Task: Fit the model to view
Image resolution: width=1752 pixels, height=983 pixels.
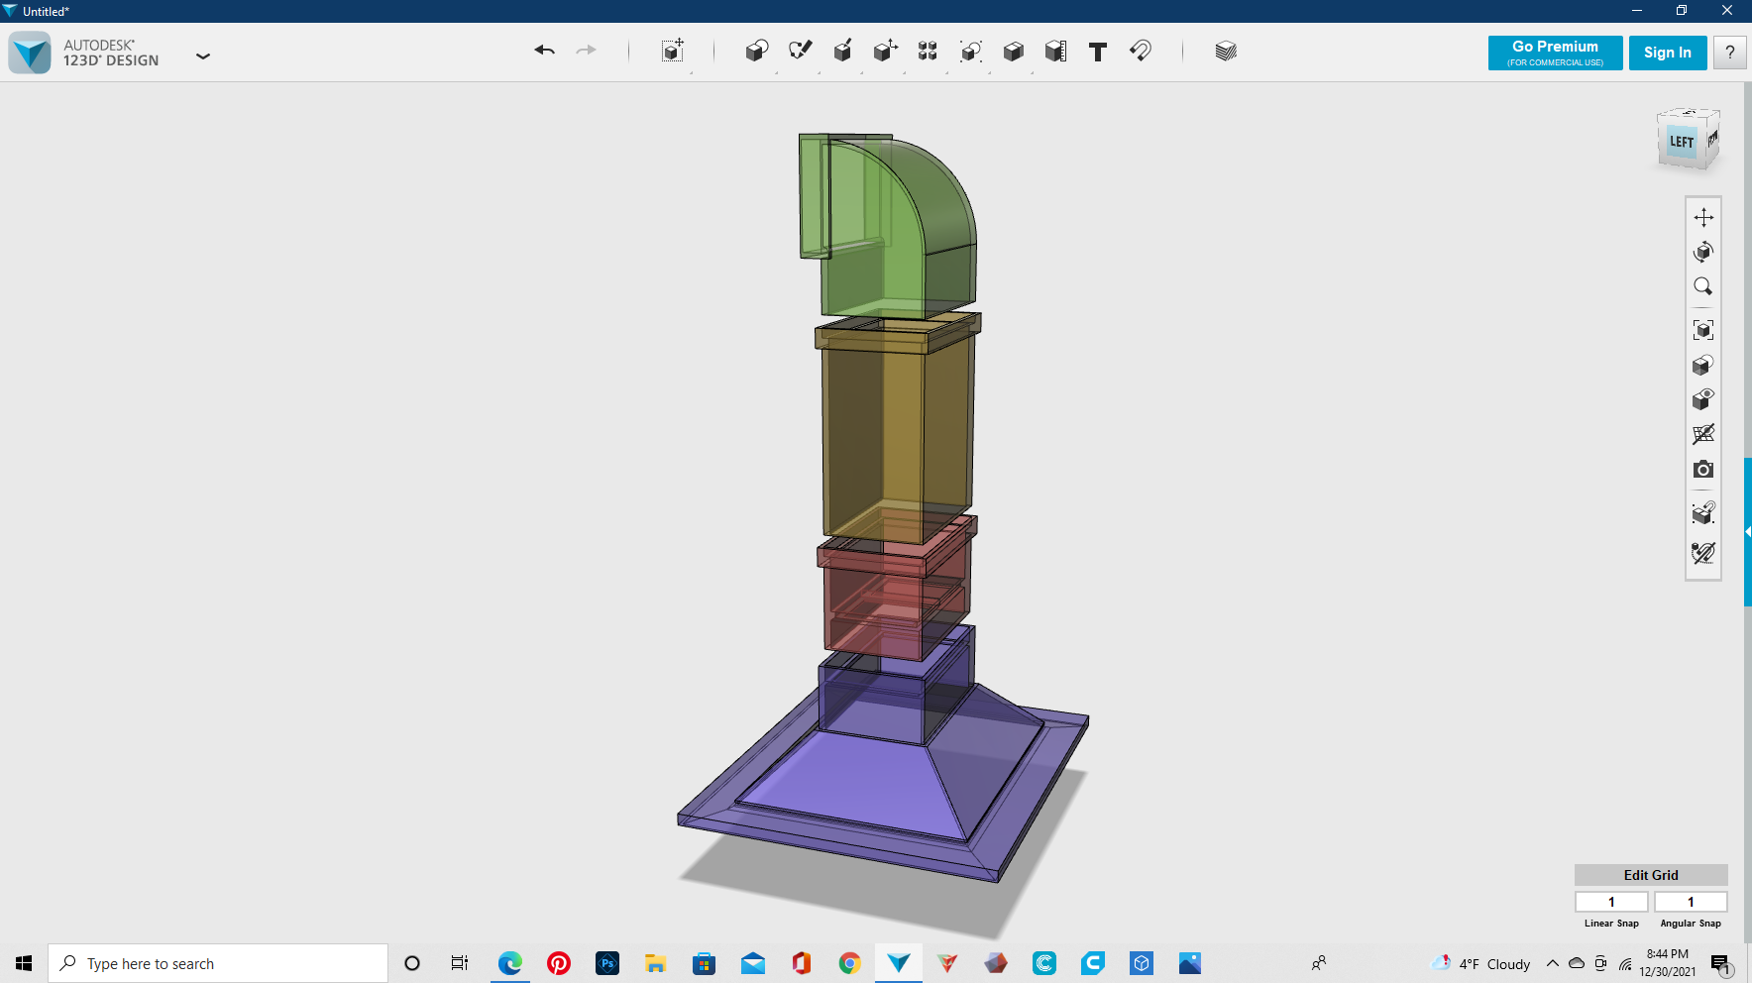Action: (x=1703, y=330)
